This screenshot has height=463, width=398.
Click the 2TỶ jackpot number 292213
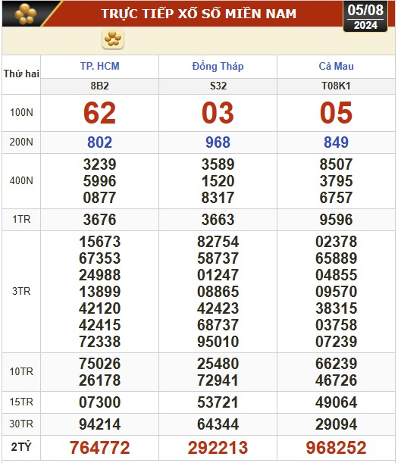218,448
